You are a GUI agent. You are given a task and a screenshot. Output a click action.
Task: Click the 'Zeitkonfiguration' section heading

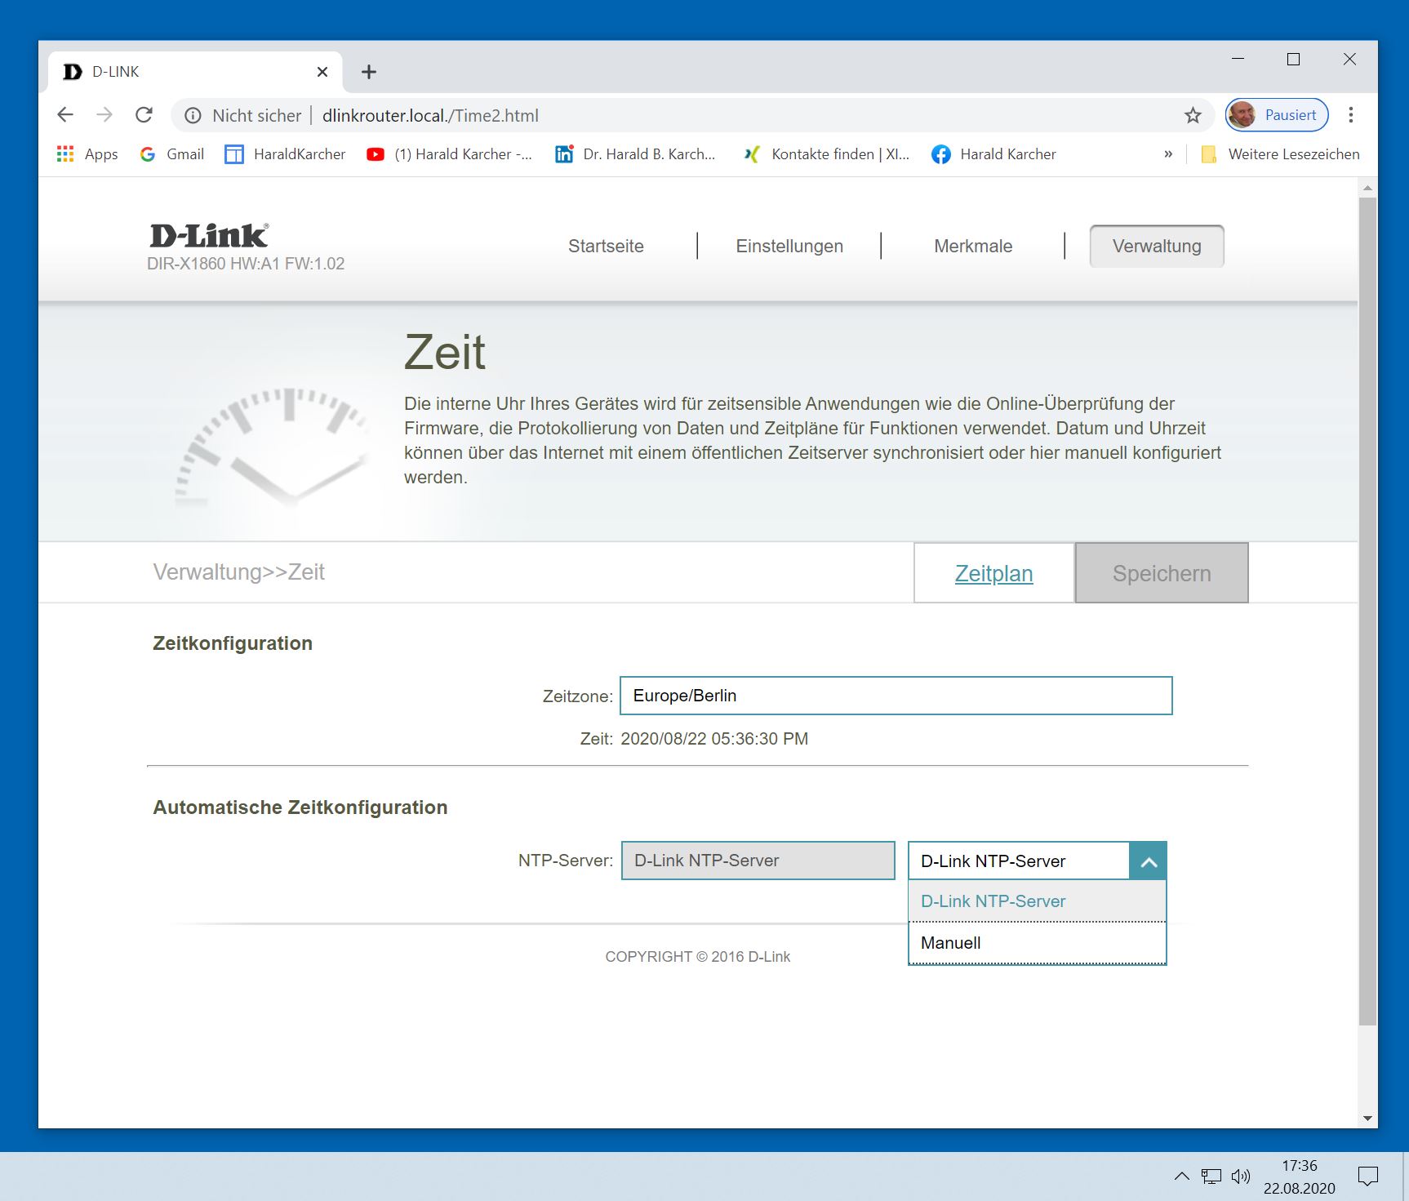coord(233,643)
